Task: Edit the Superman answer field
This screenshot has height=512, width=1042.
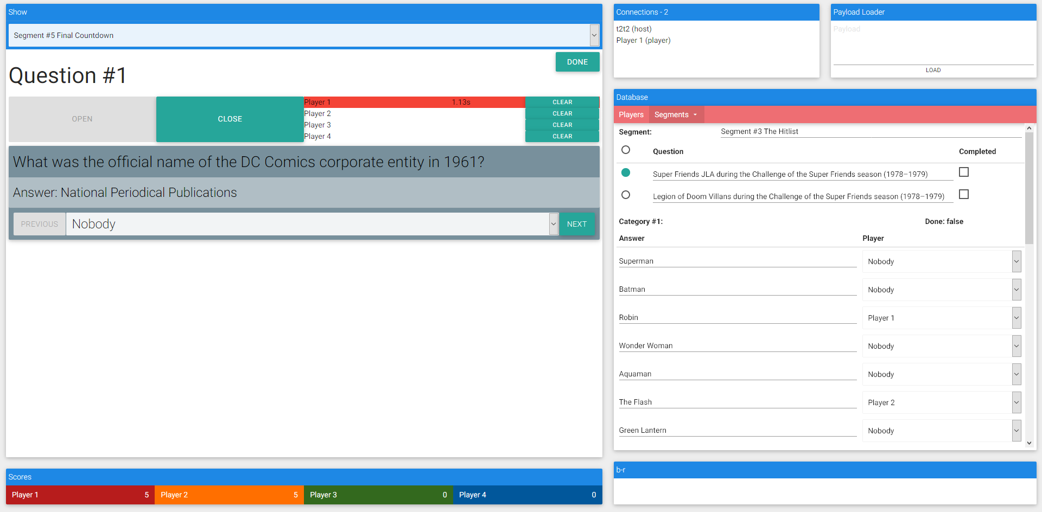Action: (x=738, y=261)
